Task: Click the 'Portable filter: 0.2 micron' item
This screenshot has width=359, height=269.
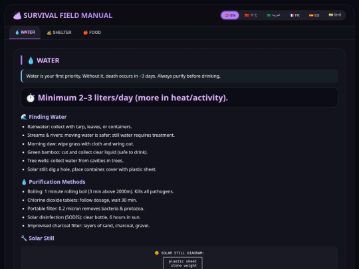Action: pyautogui.click(x=86, y=209)
